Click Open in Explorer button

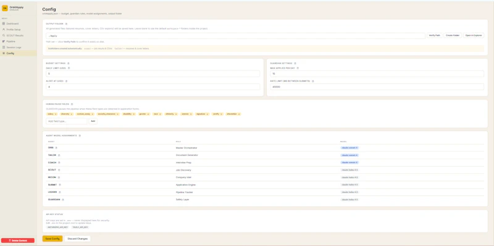(474, 35)
